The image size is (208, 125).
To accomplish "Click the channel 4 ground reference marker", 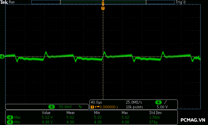I will click(x=2, y=56).
